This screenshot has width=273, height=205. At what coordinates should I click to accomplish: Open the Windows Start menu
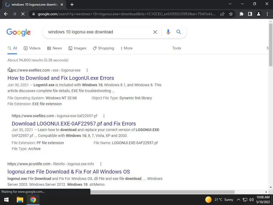tap(6, 200)
